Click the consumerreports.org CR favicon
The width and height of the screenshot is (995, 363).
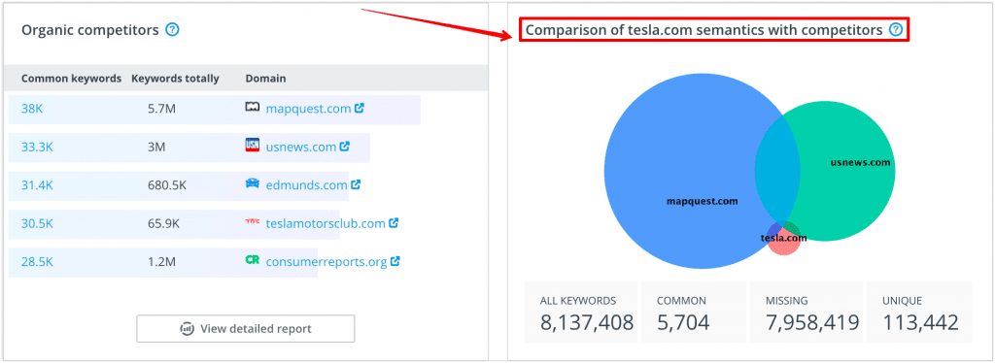tap(253, 260)
